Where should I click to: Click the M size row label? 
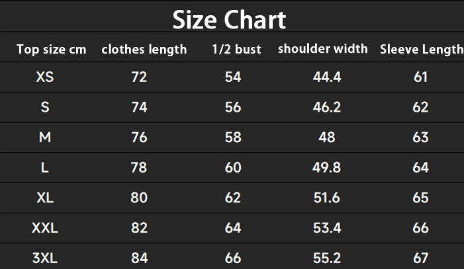(x=45, y=137)
